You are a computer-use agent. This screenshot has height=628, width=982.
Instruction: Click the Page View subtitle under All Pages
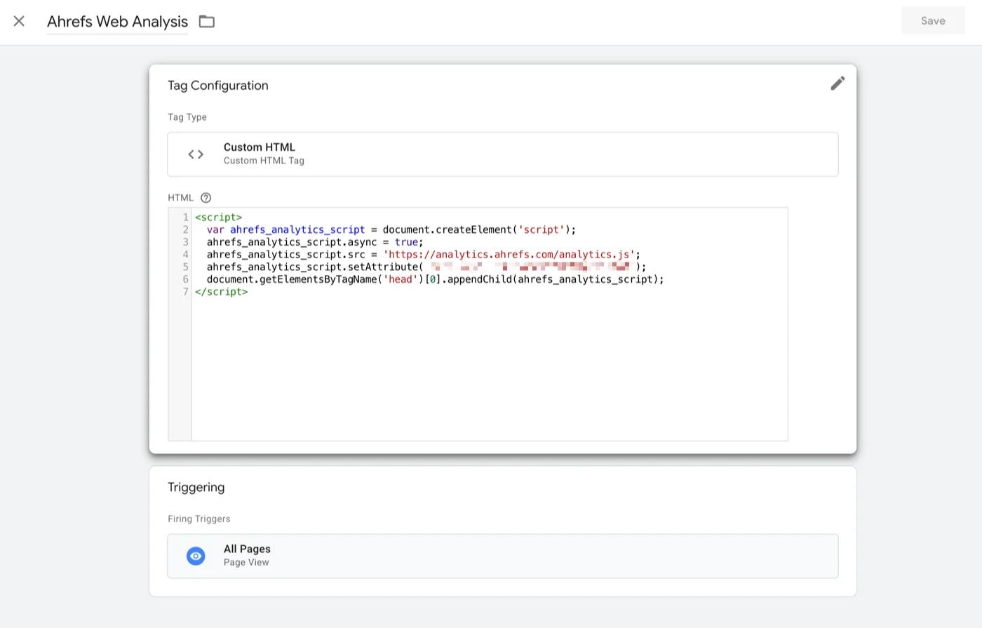click(246, 563)
